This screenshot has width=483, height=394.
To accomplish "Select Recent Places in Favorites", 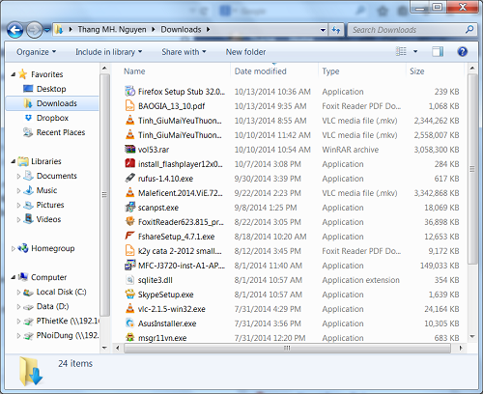I will click(61, 132).
